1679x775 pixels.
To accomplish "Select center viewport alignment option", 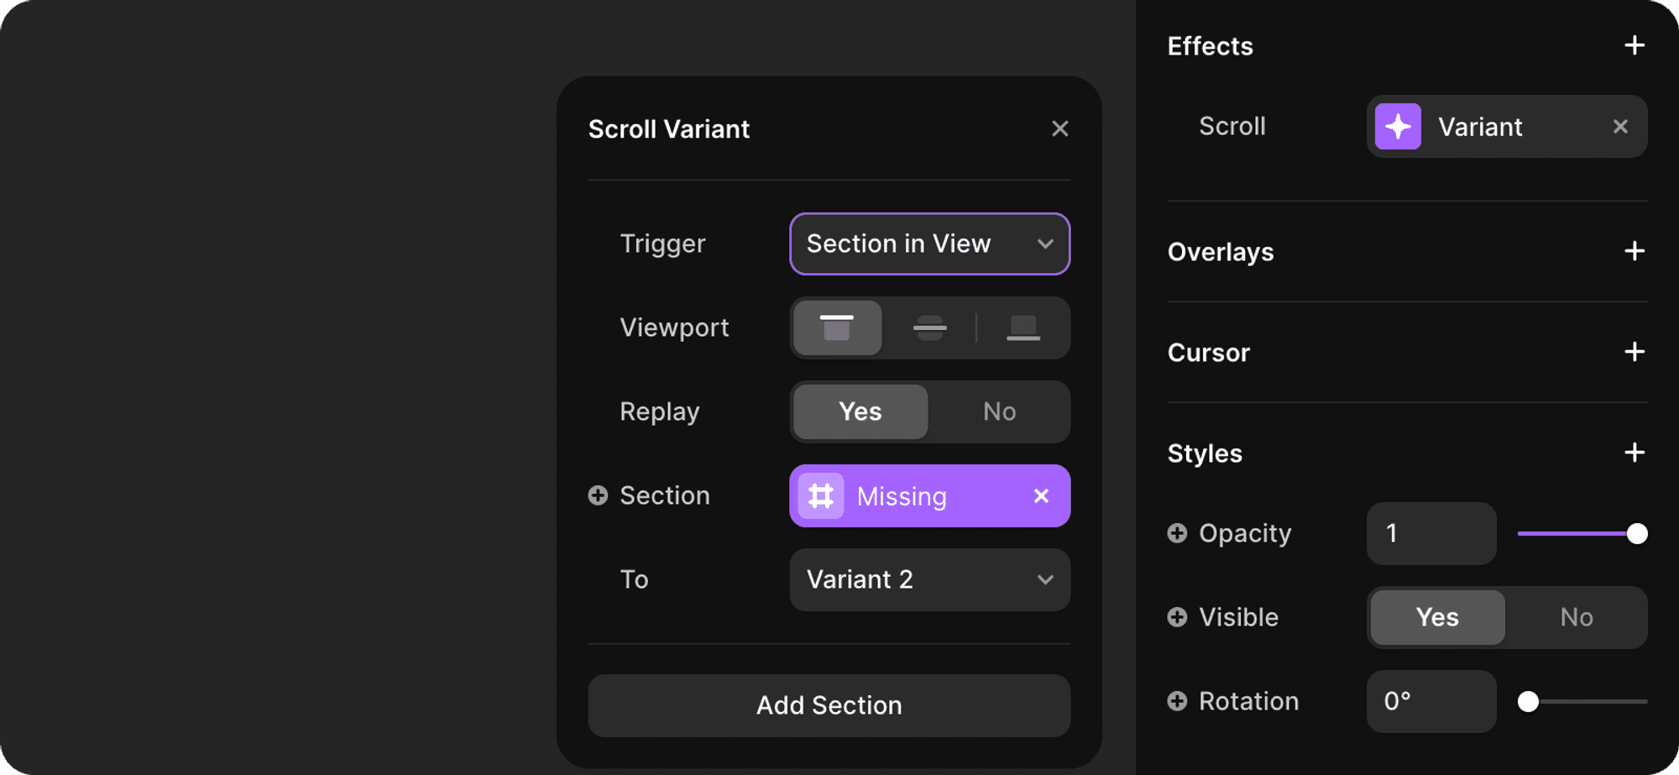I will pos(929,327).
